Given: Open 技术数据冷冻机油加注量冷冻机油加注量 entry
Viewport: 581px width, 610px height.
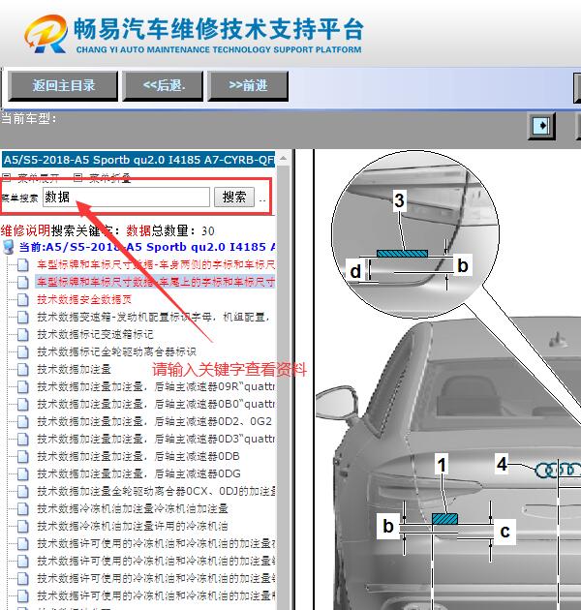Looking at the screenshot, I should (133, 509).
